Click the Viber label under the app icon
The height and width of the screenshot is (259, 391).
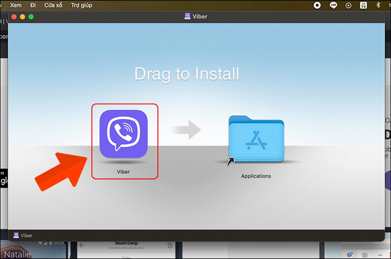point(123,172)
